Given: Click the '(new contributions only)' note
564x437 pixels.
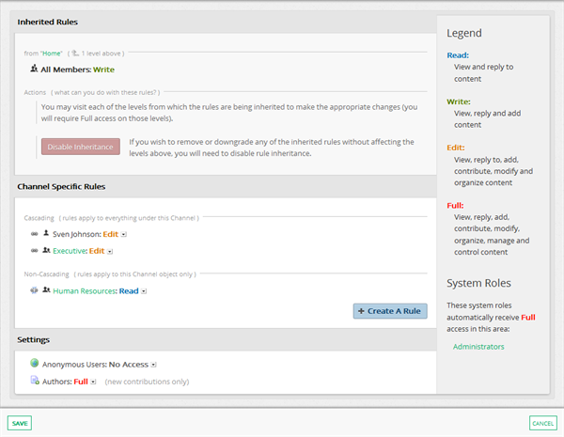Looking at the screenshot, I should [147, 382].
